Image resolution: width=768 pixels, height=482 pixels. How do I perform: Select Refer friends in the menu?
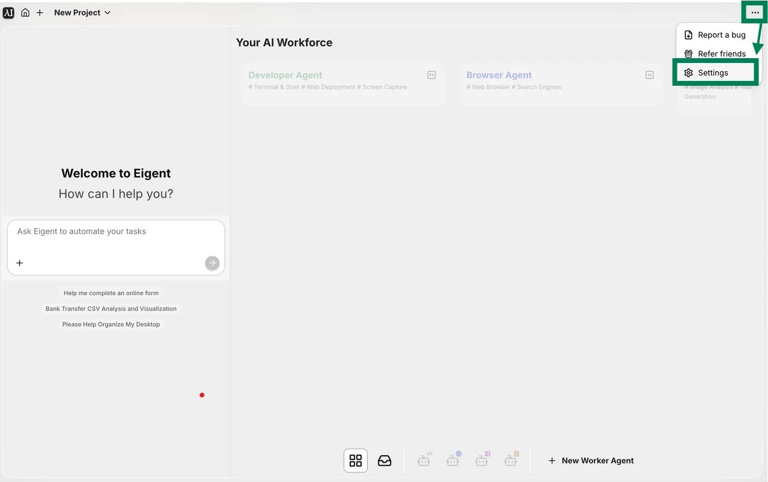(x=716, y=54)
